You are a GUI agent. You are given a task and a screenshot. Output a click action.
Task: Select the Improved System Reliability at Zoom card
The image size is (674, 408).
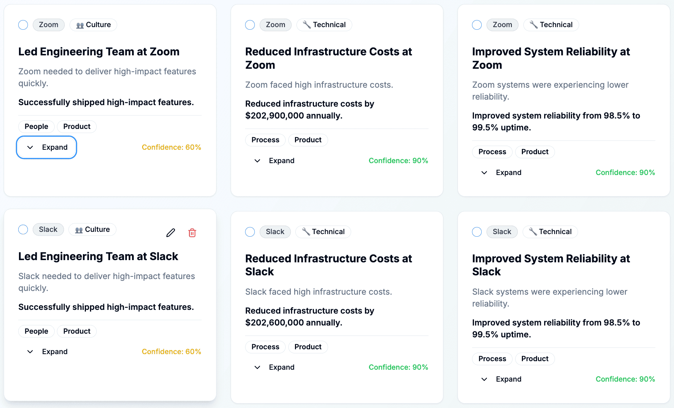pos(477,25)
